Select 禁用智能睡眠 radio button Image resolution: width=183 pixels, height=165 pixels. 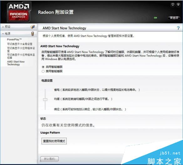pos(43,71)
